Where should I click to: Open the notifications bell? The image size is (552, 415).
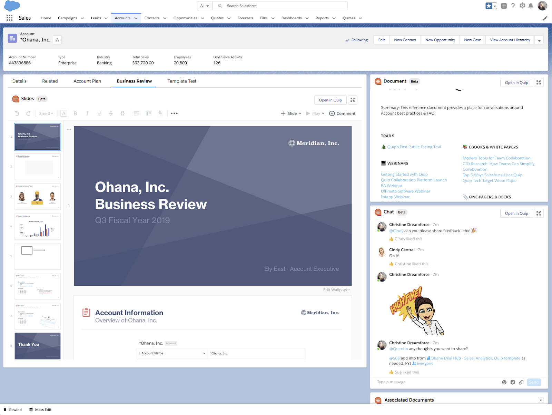pyautogui.click(x=531, y=6)
